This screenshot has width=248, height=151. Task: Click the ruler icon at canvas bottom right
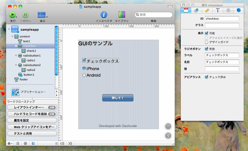[x=168, y=126]
